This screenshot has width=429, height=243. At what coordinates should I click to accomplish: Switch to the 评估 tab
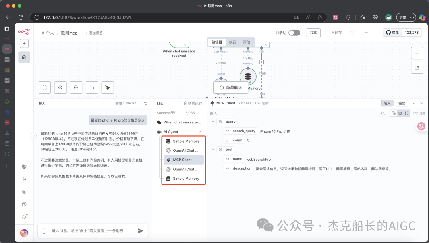(247, 42)
